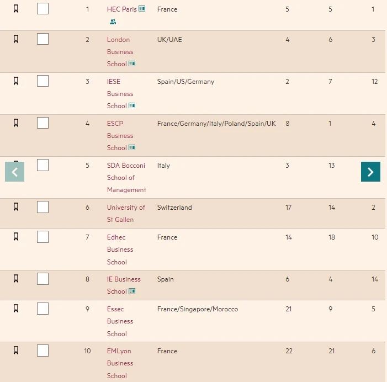Image resolution: width=387 pixels, height=382 pixels.
Task: Bookmark the University of St Gallen row
Action: [x=16, y=206]
